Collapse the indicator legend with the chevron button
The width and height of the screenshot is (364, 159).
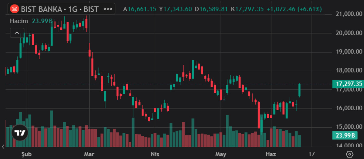click(17, 33)
